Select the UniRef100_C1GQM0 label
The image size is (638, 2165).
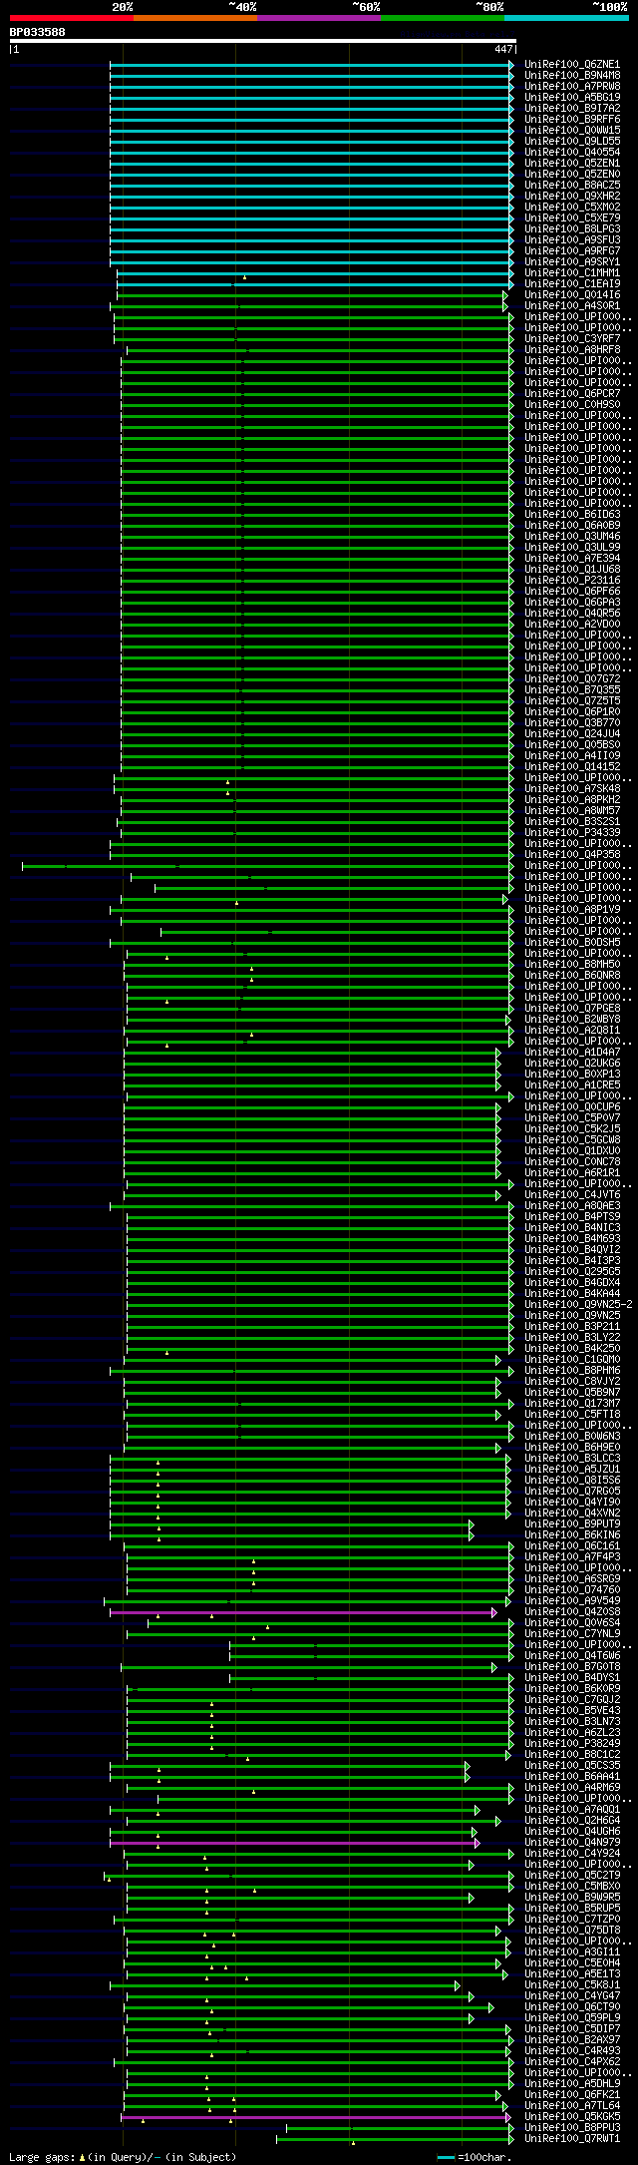[572, 1360]
